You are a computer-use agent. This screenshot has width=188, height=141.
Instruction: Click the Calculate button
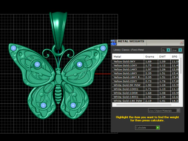(147, 128)
